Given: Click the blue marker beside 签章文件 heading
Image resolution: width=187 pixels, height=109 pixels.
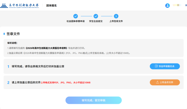Looking at the screenshot, I should [x=4, y=34].
